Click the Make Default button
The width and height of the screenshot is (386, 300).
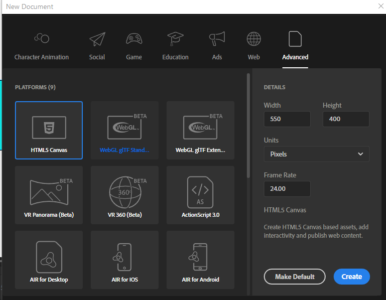pyautogui.click(x=295, y=277)
